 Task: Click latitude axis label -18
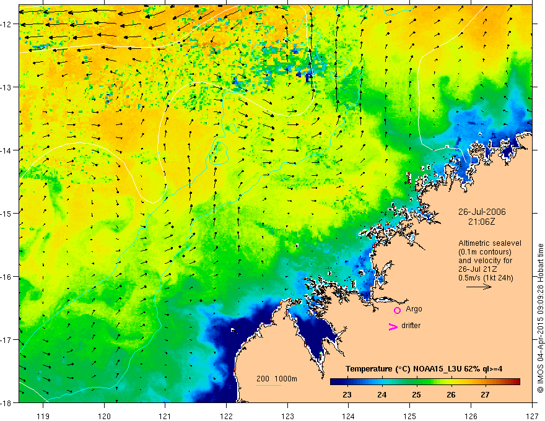(x=7, y=403)
